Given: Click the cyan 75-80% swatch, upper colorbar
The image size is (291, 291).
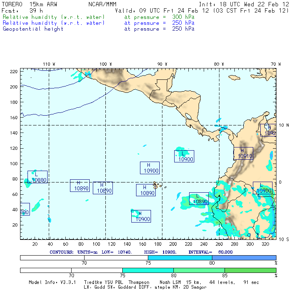Looking at the screenshot, I should [180, 258].
